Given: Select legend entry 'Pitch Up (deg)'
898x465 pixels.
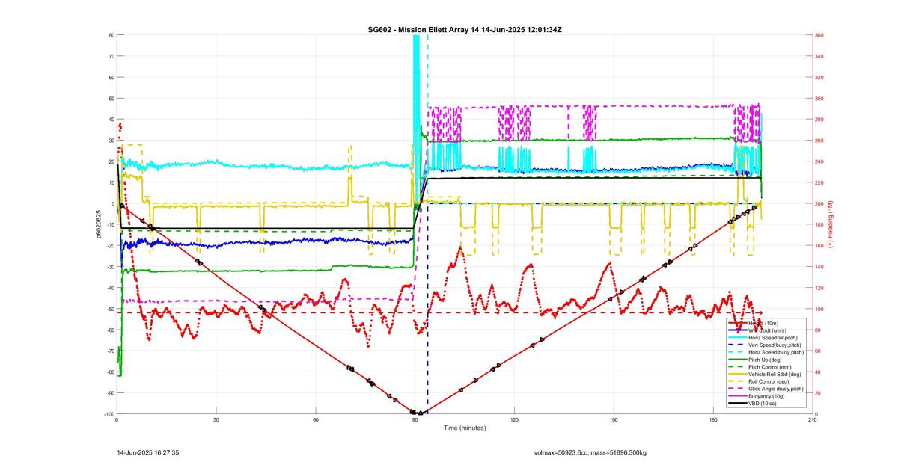Looking at the screenshot, I should coord(766,360).
